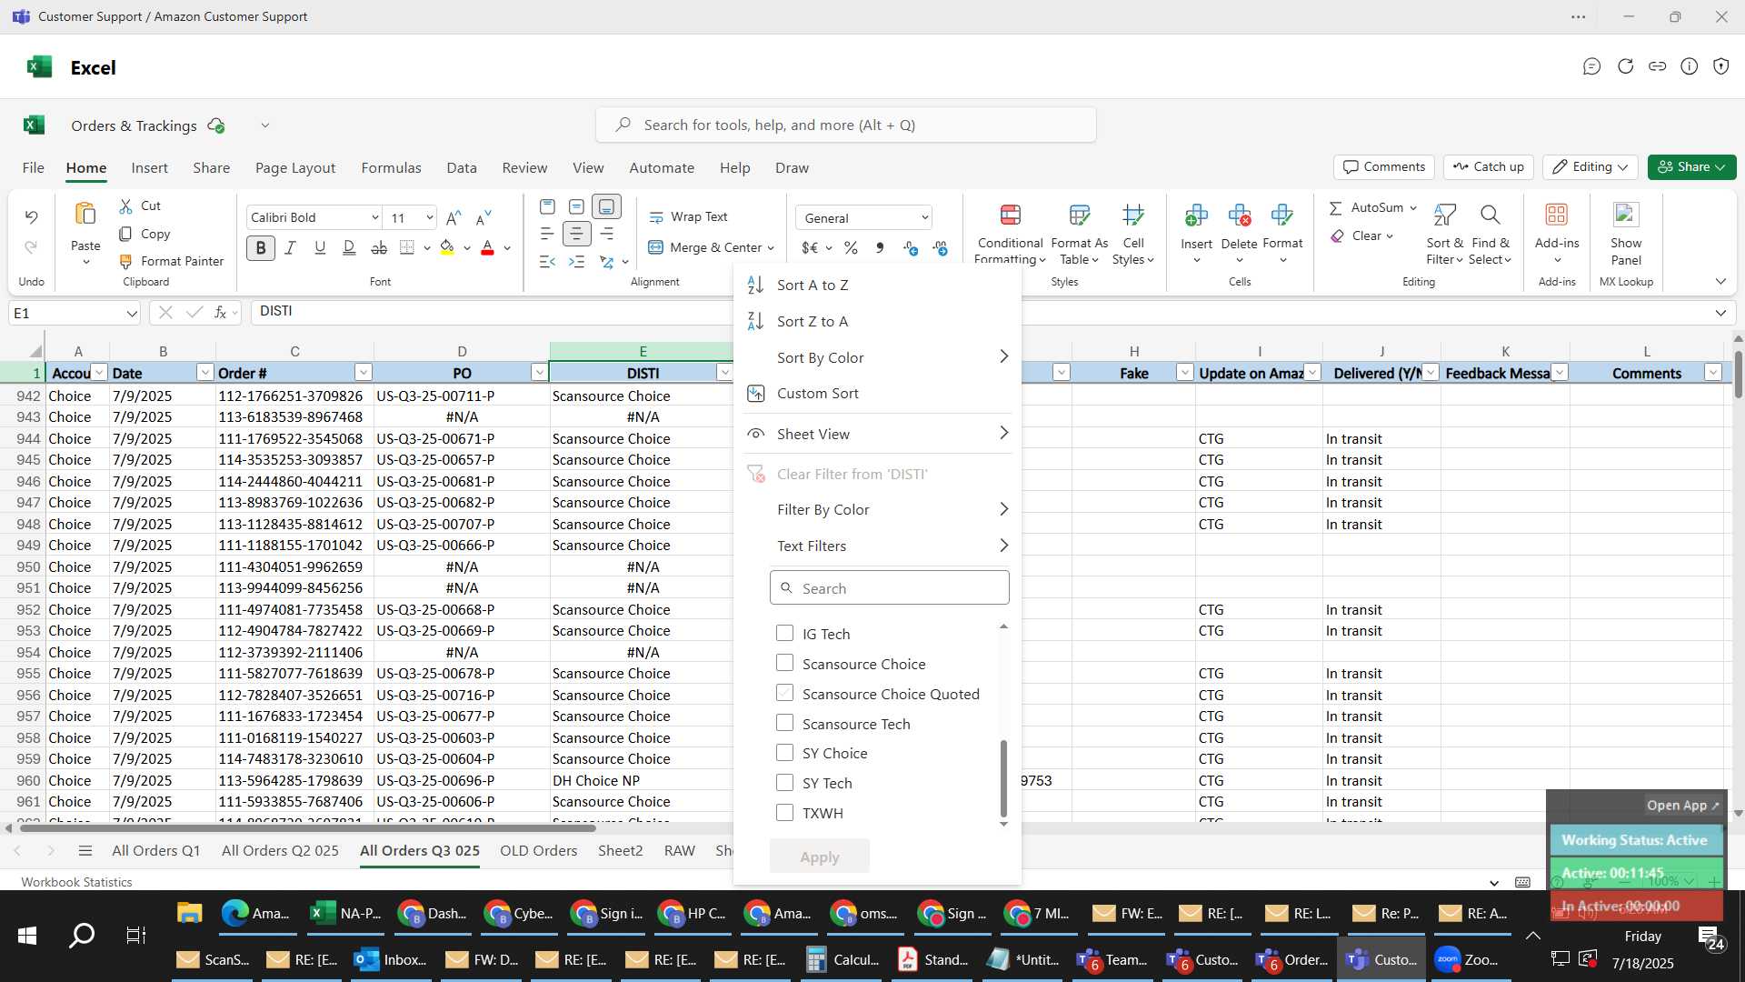Expand the Text Filters submenu

(x=1003, y=546)
